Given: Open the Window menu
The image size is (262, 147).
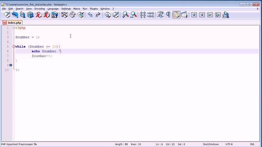Looking at the screenshot, I should point(105,9).
